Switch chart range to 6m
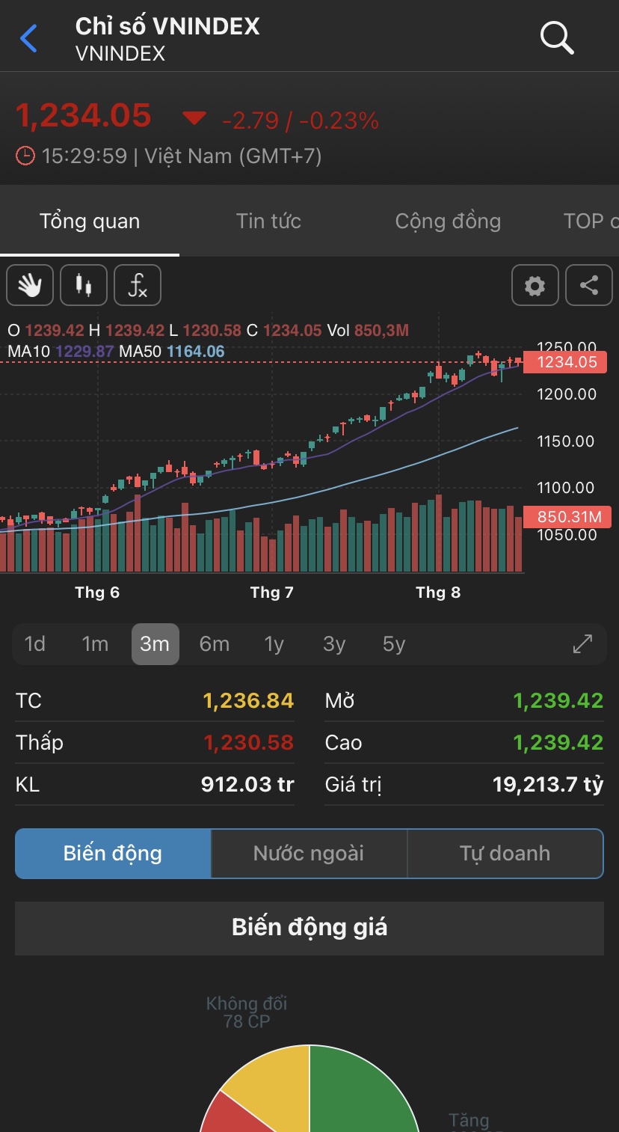 (x=215, y=644)
